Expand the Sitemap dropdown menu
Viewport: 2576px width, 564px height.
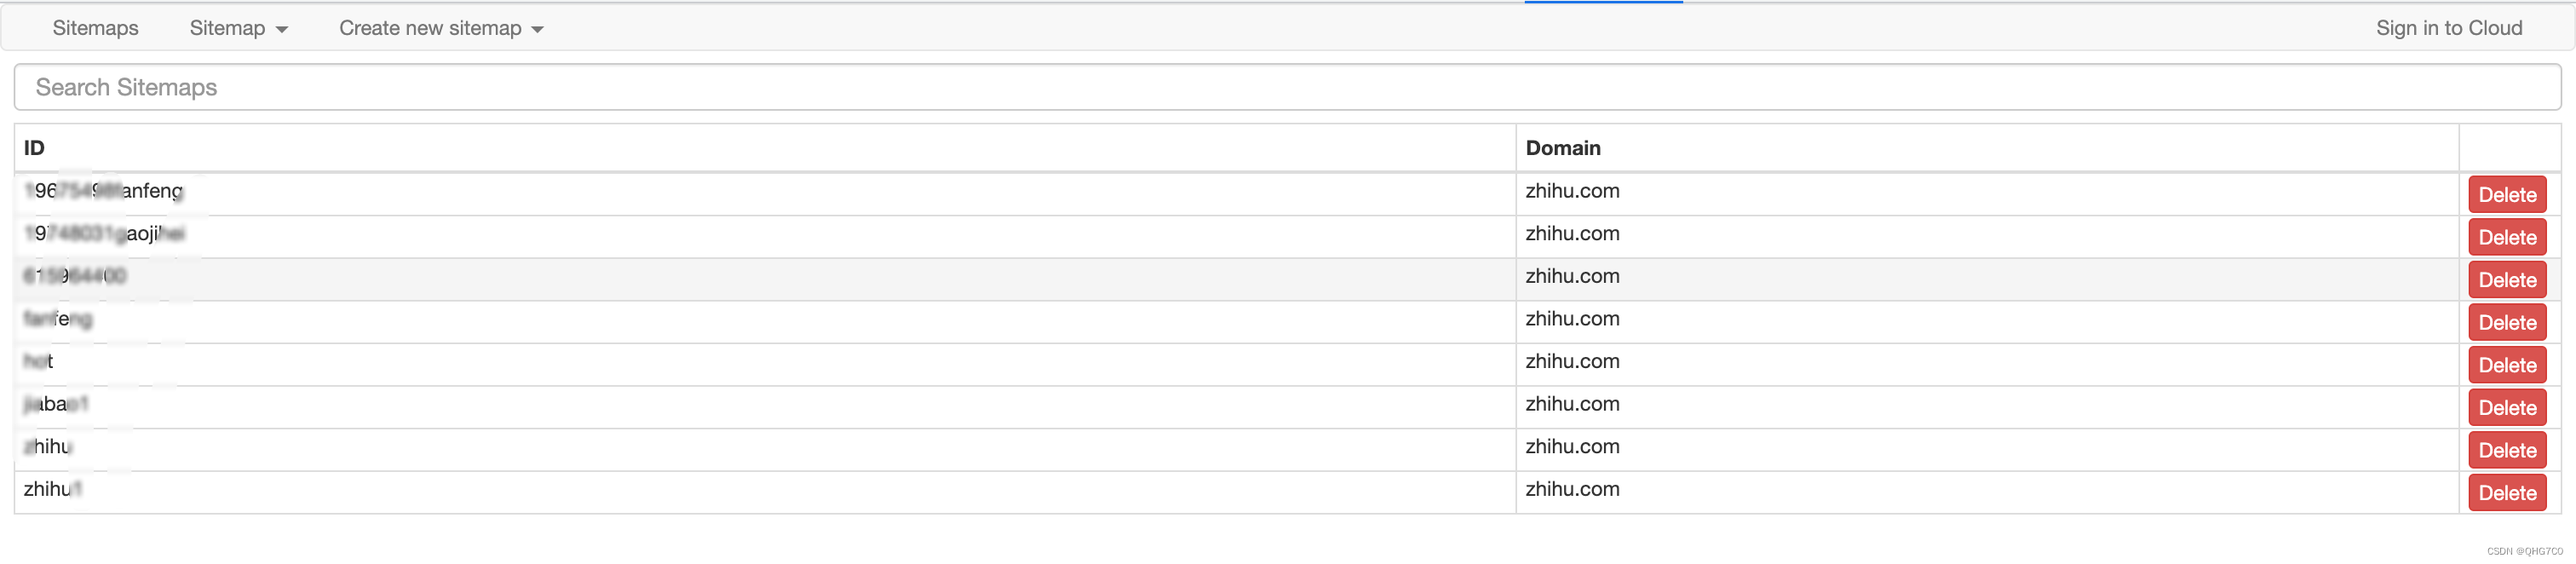point(238,28)
